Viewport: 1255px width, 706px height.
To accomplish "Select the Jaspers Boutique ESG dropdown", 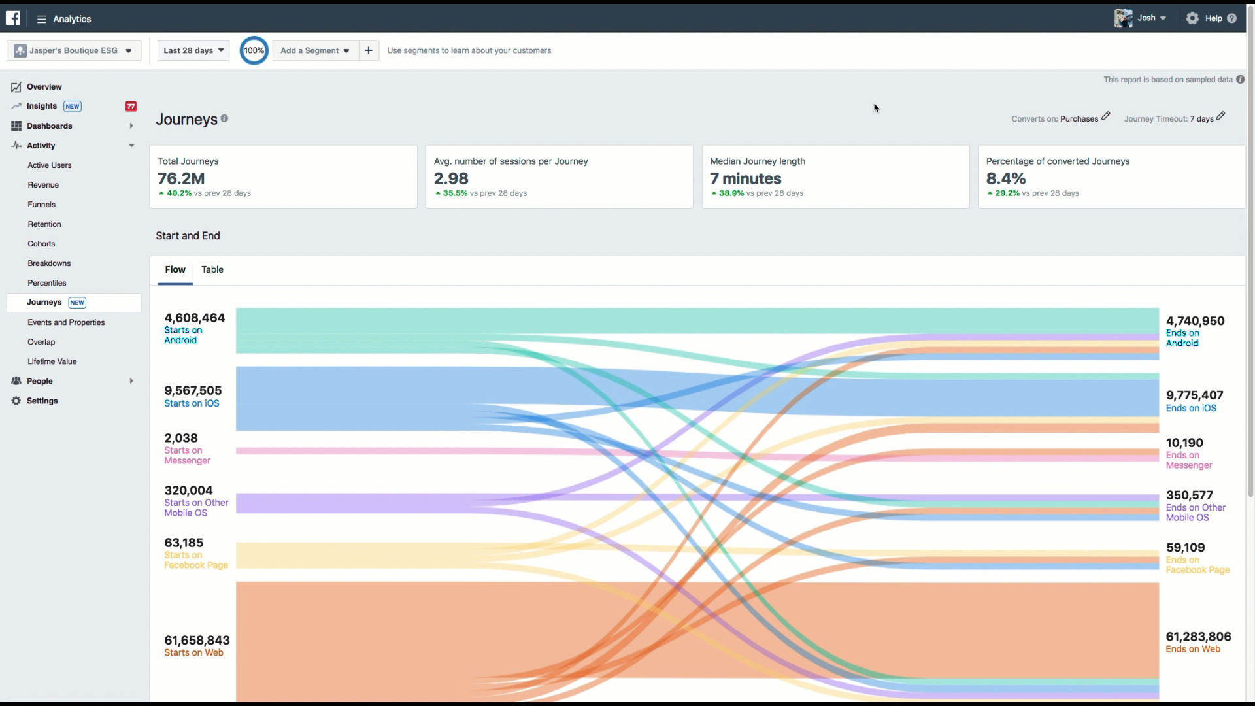I will tap(73, 50).
